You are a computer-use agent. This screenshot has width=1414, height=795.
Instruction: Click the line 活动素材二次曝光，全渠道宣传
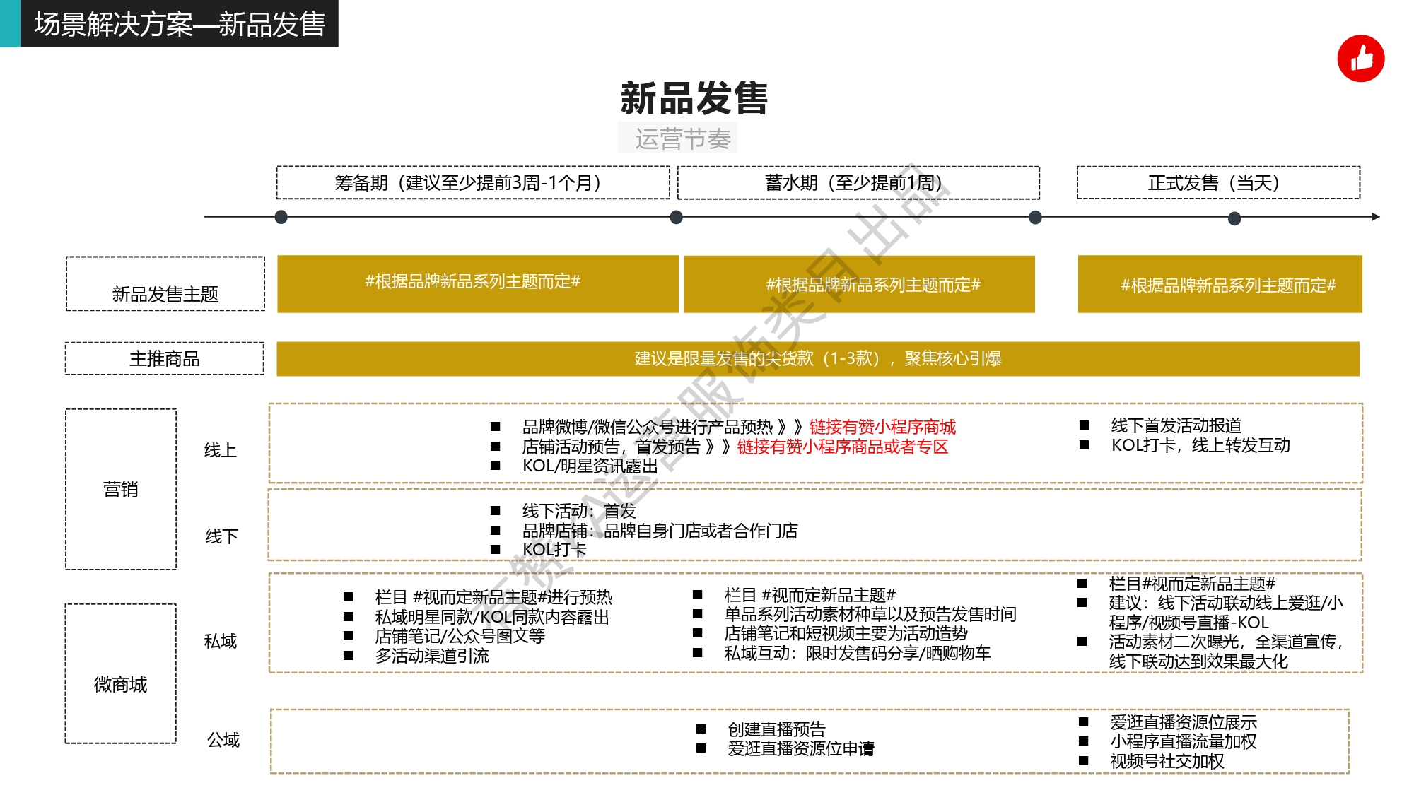(x=1225, y=652)
